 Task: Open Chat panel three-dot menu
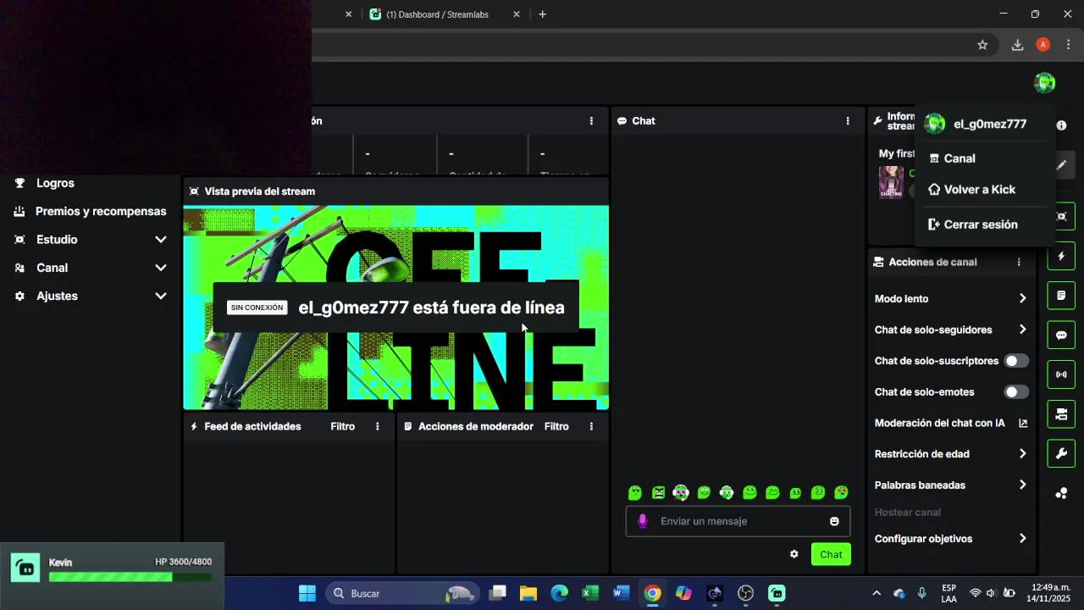click(x=848, y=121)
